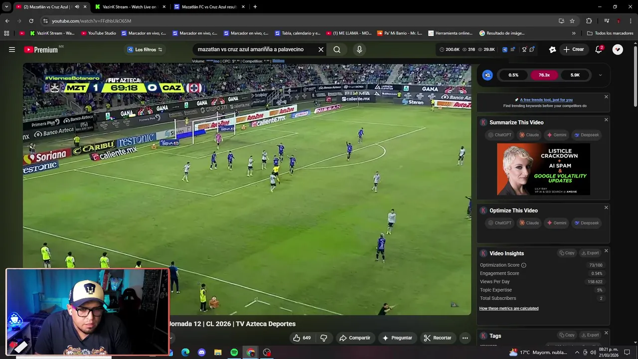Click the Preguntar button

click(397, 338)
